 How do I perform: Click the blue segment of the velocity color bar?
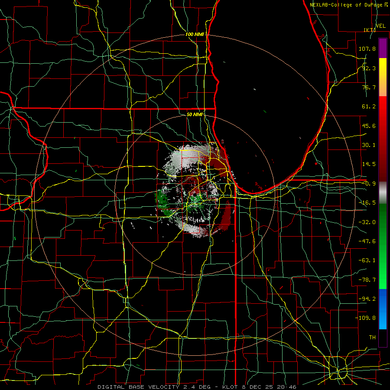pos(383,309)
